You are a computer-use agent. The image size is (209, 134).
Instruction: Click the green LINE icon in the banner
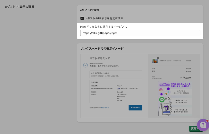[x=162, y=100]
